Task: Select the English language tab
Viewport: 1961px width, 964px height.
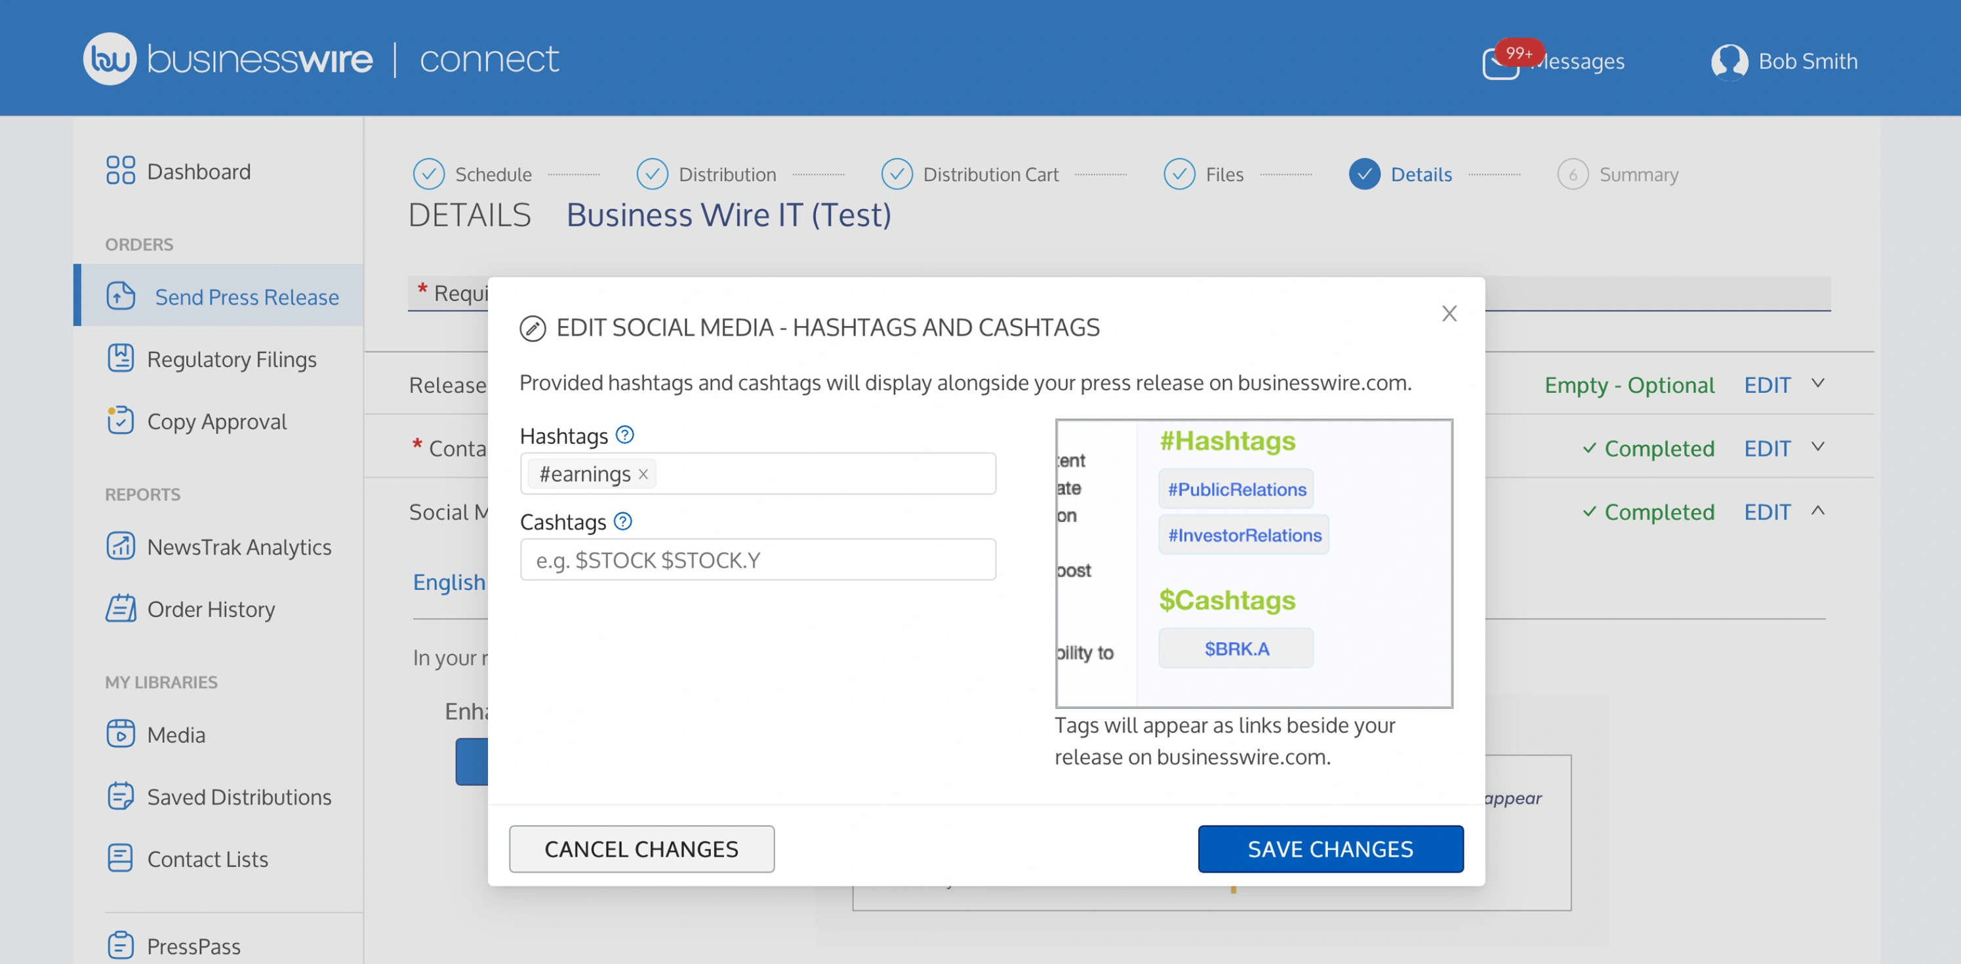Action: tap(449, 582)
